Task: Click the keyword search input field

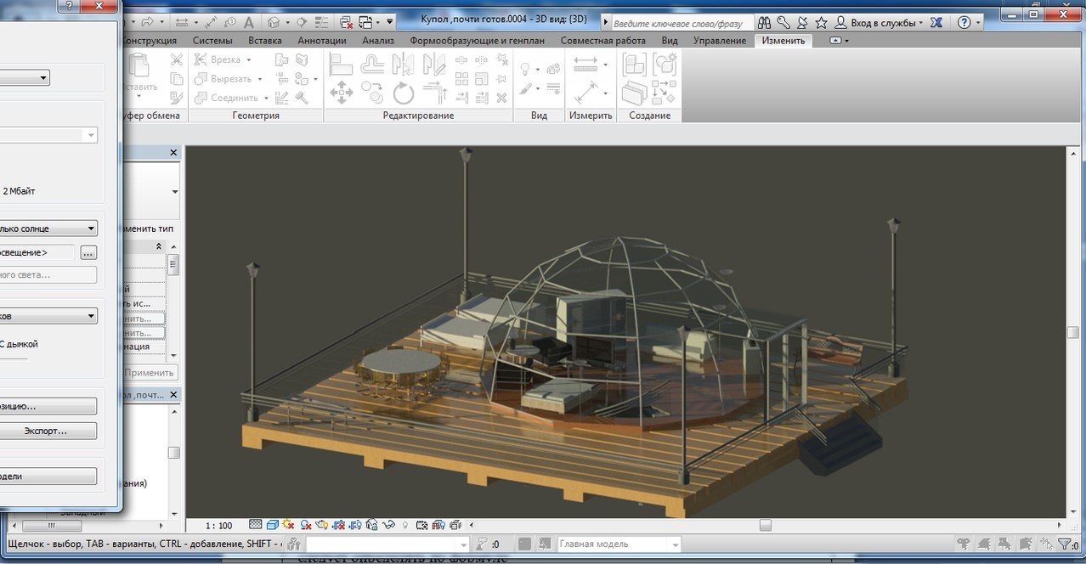Action: (681, 23)
